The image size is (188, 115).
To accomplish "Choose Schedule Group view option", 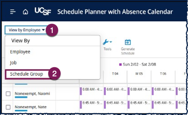I will (27, 74).
